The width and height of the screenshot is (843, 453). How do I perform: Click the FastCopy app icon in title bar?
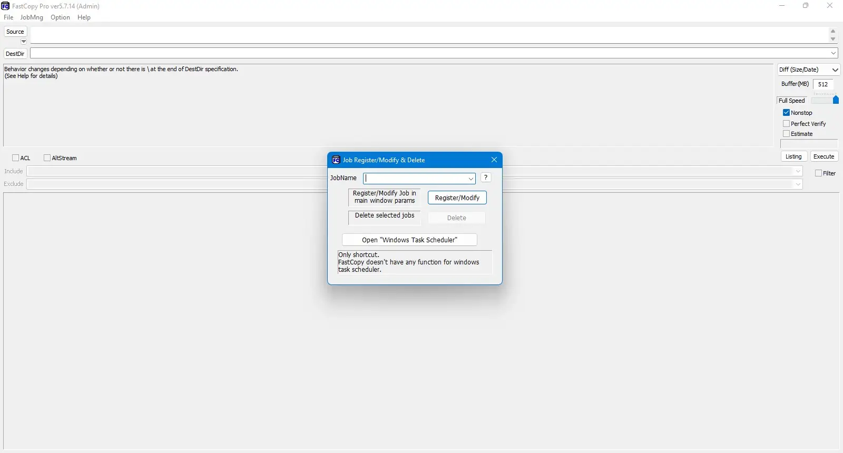click(5, 6)
